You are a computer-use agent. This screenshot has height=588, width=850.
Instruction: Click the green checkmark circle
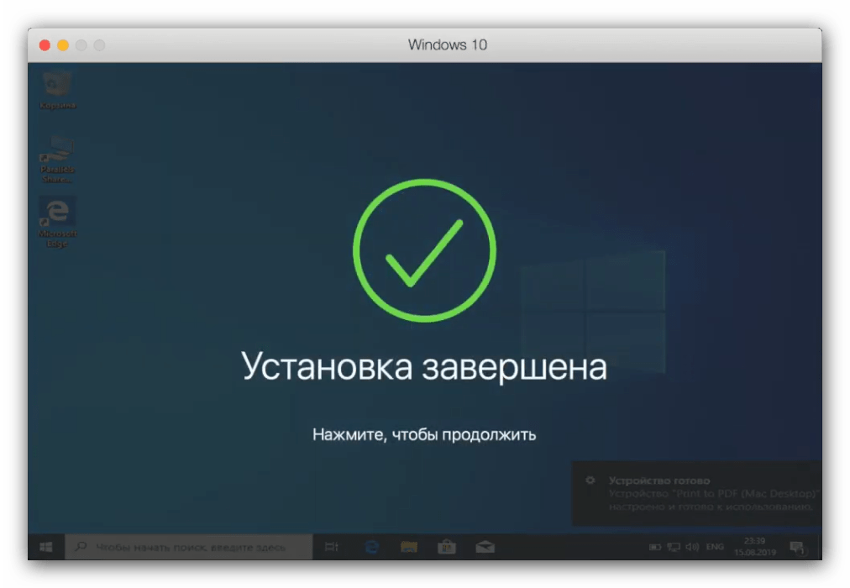424,249
